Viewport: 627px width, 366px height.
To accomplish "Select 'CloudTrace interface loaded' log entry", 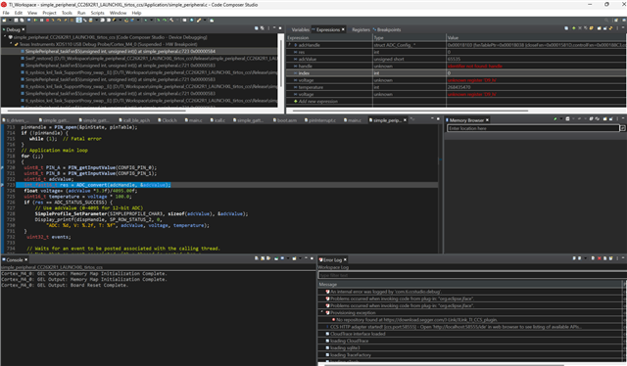I will point(355,334).
